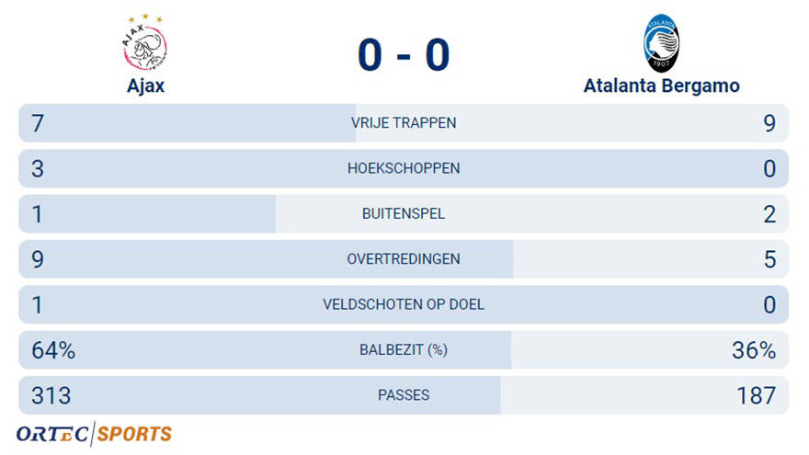Select the Vrije Trappen stat row label
The image size is (809, 455).
pyautogui.click(x=404, y=123)
